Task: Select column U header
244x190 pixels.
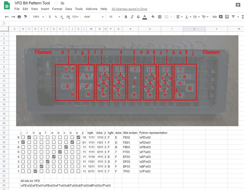Action: (194, 29)
